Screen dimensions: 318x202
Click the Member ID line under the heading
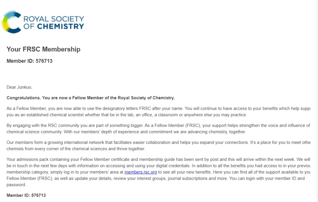coord(29,61)
